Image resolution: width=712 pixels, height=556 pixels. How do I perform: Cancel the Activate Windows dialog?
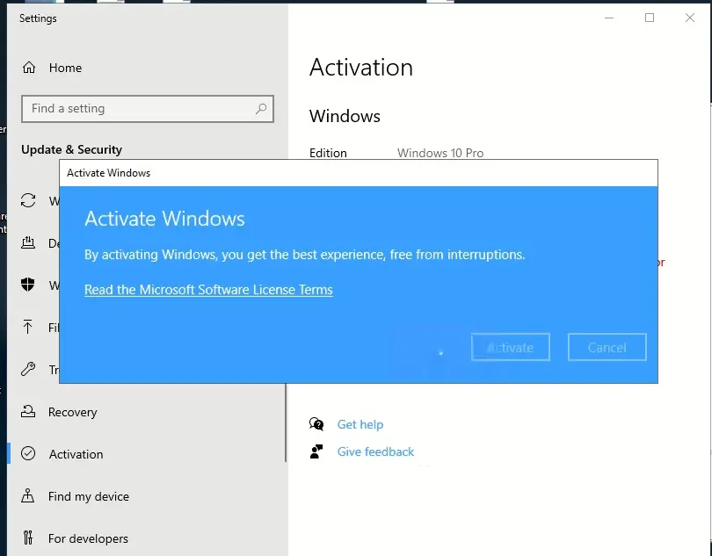[607, 347]
